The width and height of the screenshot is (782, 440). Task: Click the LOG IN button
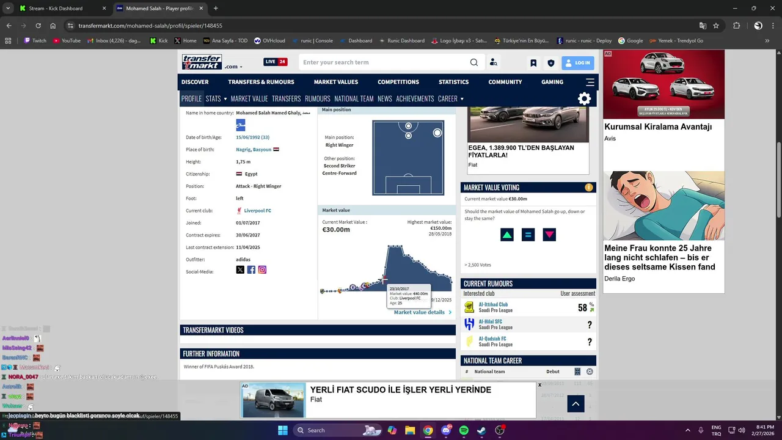pos(577,62)
